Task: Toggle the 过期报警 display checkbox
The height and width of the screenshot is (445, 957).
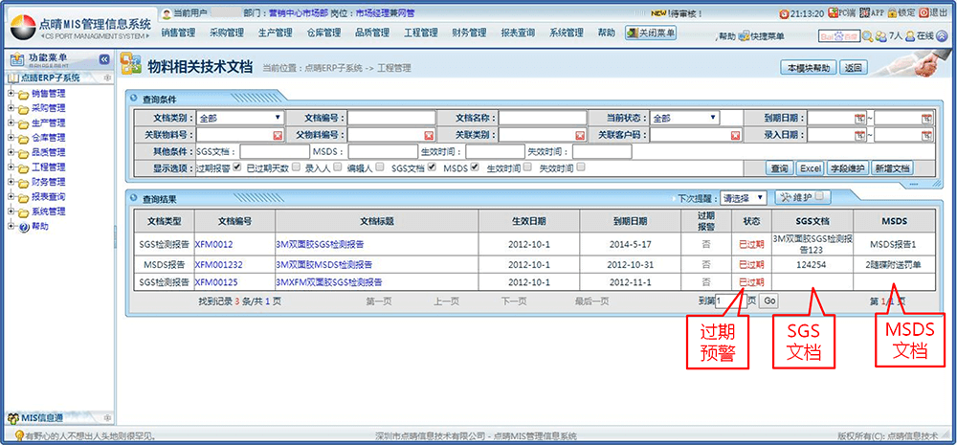Action: (236, 167)
